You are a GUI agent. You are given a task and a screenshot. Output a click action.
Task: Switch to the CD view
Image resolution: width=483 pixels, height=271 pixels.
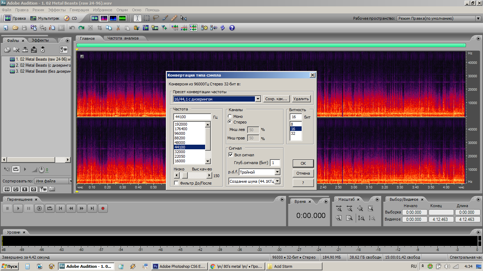(x=70, y=18)
